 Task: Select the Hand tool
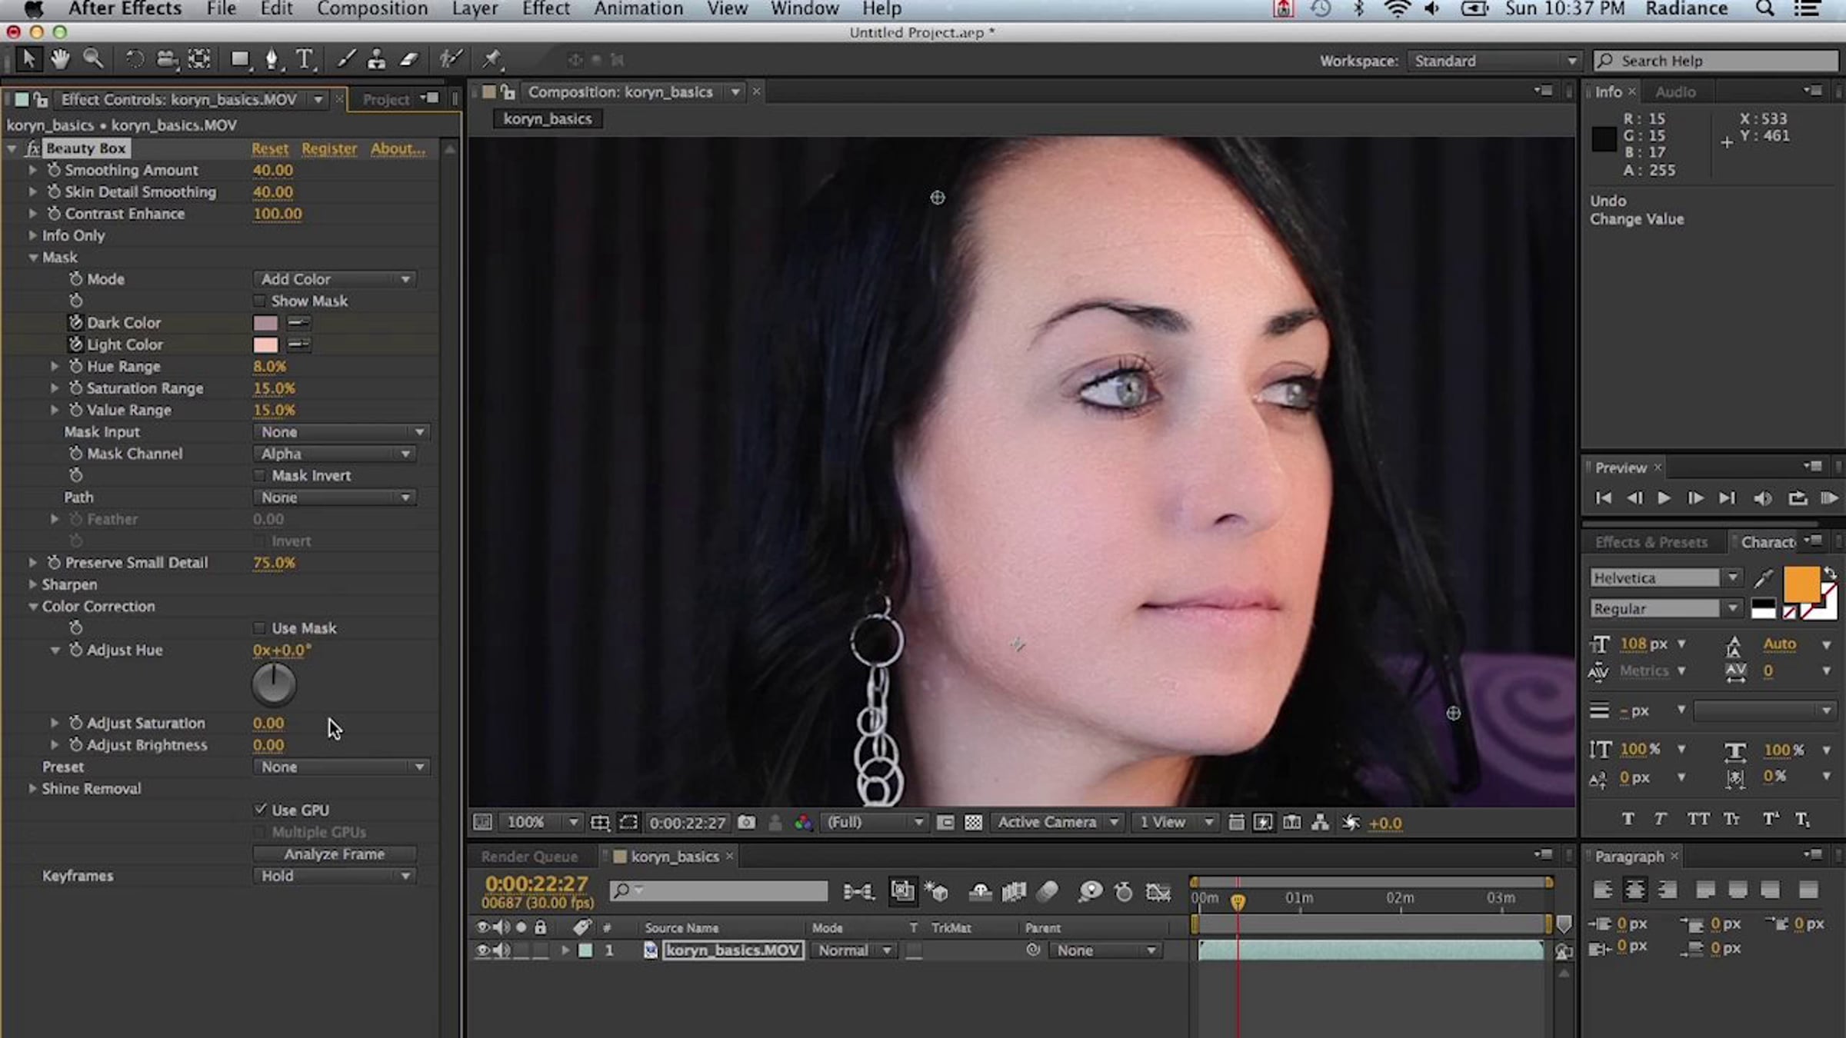tap(60, 59)
